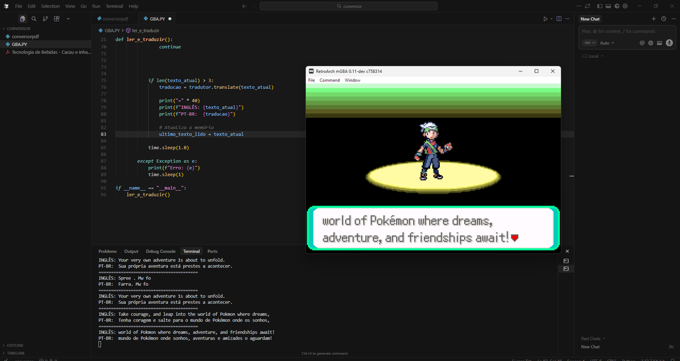Viewport: 680px width, 361px height.
Task: Switch to the Debug Console tab
Action: tap(160, 251)
